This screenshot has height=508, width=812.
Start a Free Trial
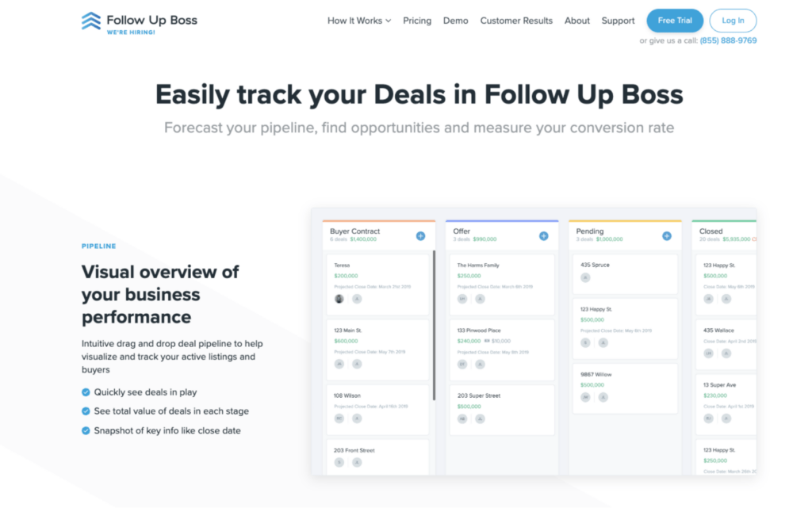pyautogui.click(x=675, y=20)
